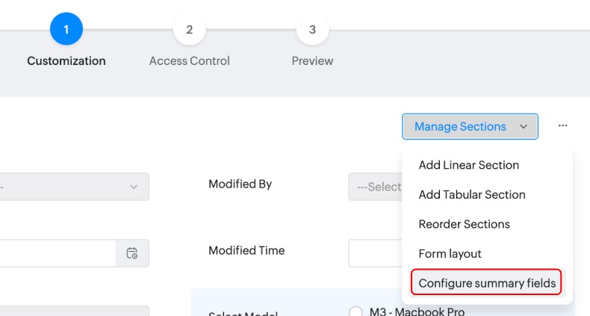Open the calendar clock date picker icon
This screenshot has width=590, height=316.
(x=132, y=253)
